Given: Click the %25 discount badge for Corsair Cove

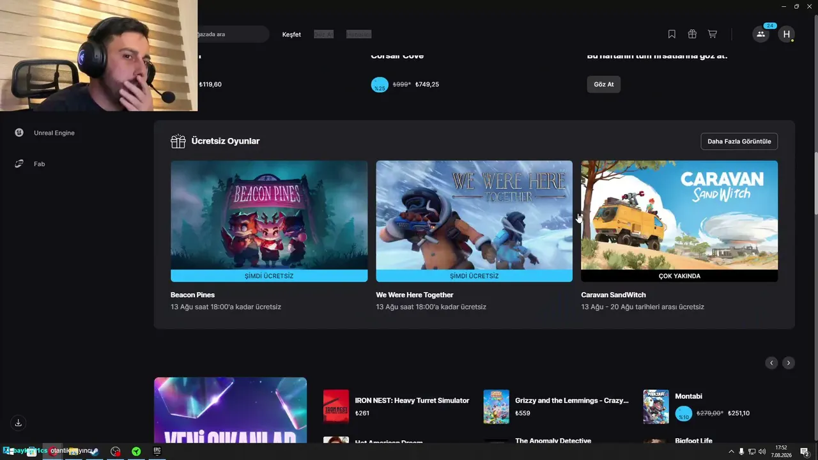Looking at the screenshot, I should [x=380, y=84].
